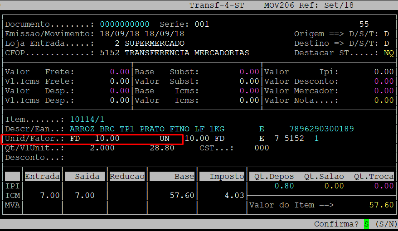Click the Documento number field
The width and height of the screenshot is (398, 231).
click(125, 24)
